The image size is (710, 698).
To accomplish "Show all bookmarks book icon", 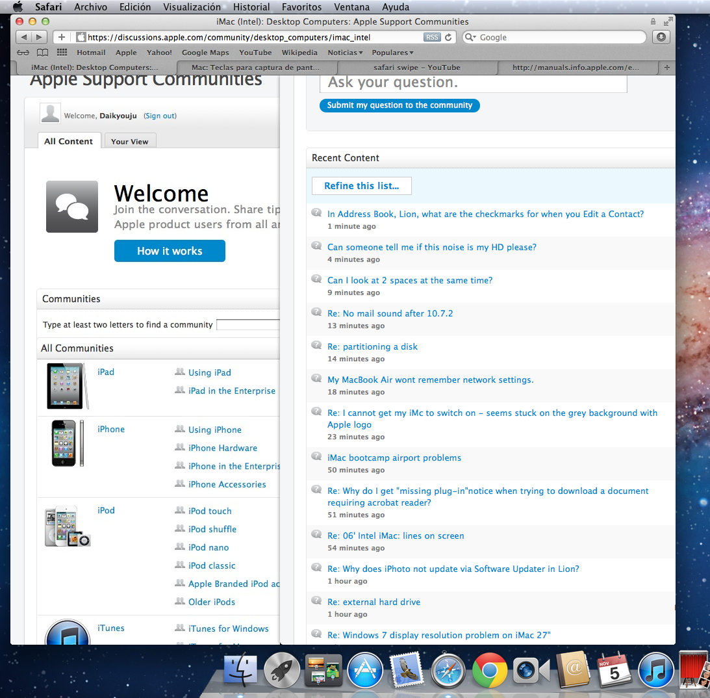I will point(43,53).
